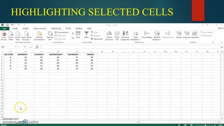Click Sort Z to A icon
Viewport: 224px width, 126px height.
(73, 38)
